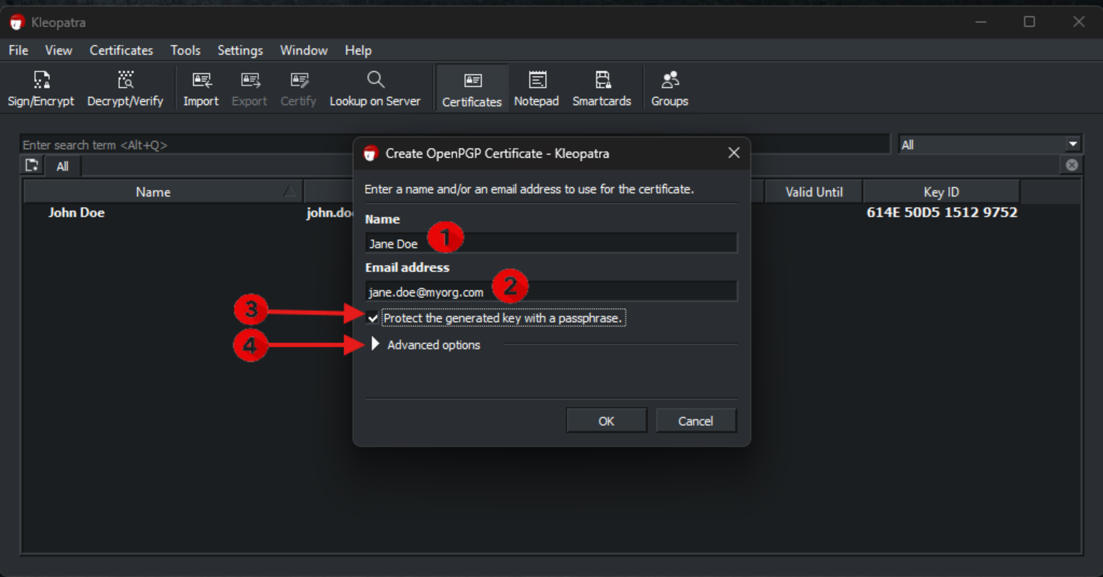Open the Sign/Encrypt tool
This screenshot has width=1103, height=577.
pyautogui.click(x=41, y=89)
